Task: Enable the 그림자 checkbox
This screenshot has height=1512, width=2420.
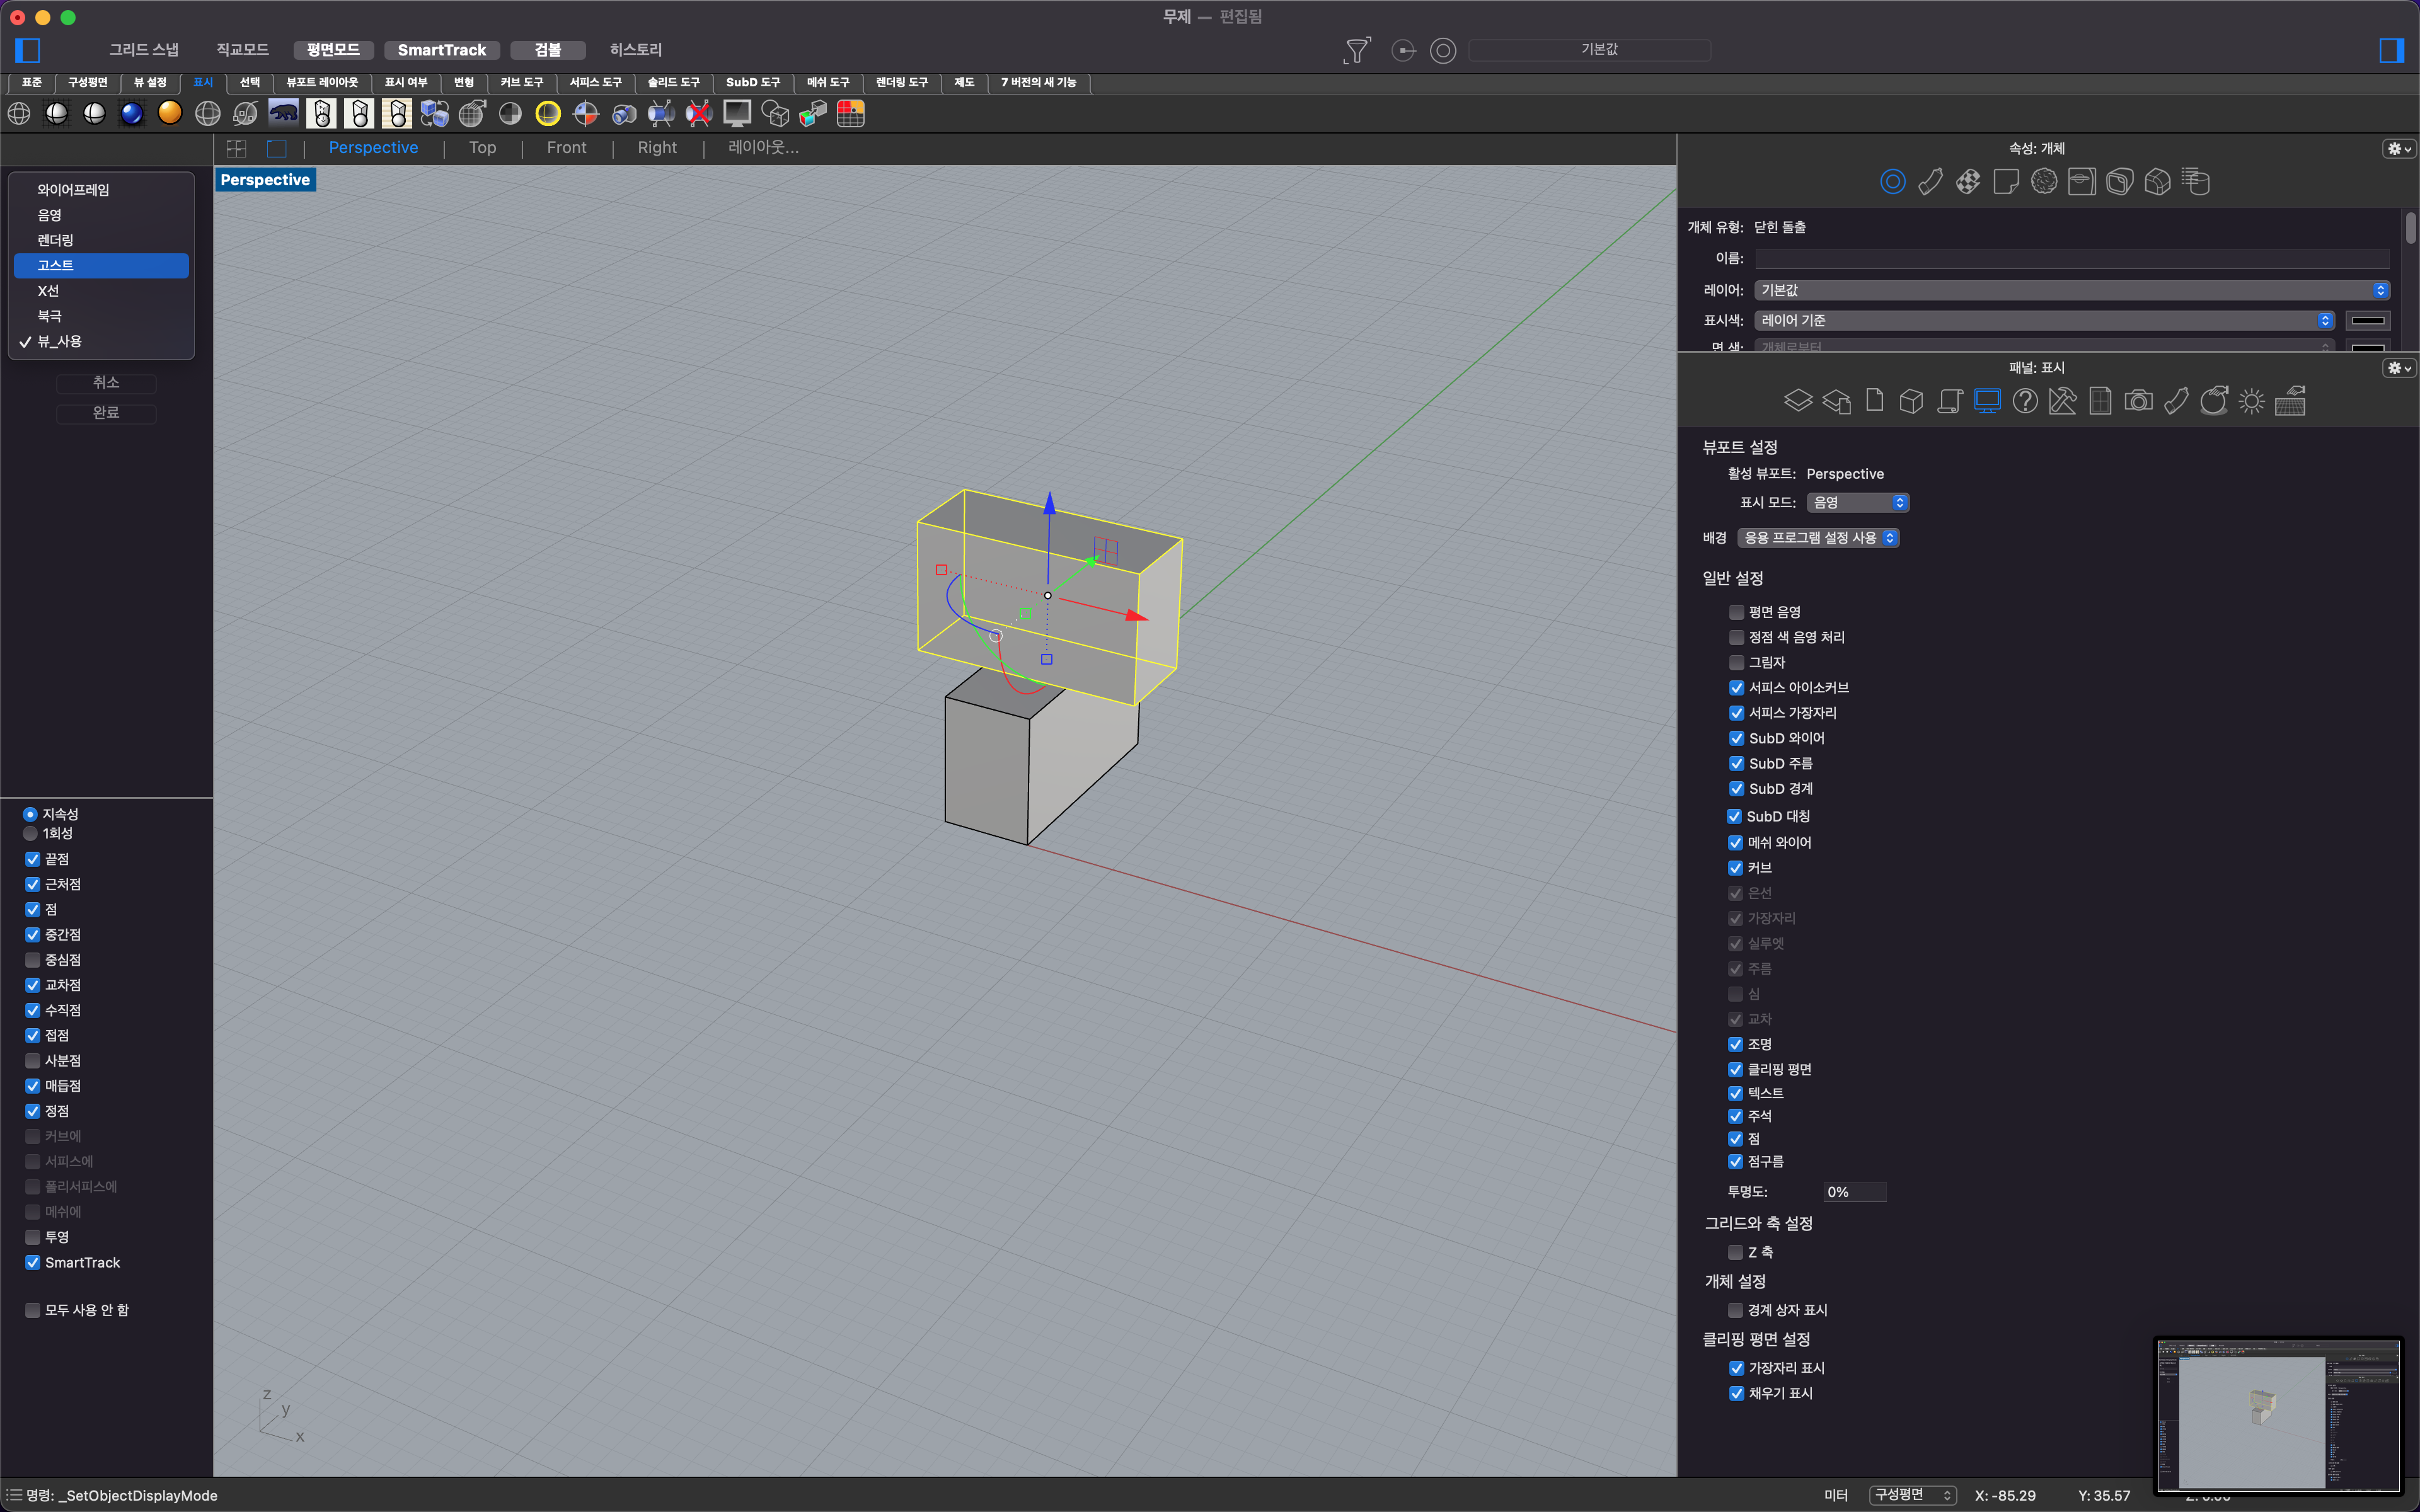Action: click(x=1737, y=662)
